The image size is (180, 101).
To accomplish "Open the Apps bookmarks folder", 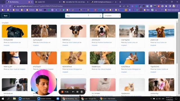I will (x=39, y=10).
